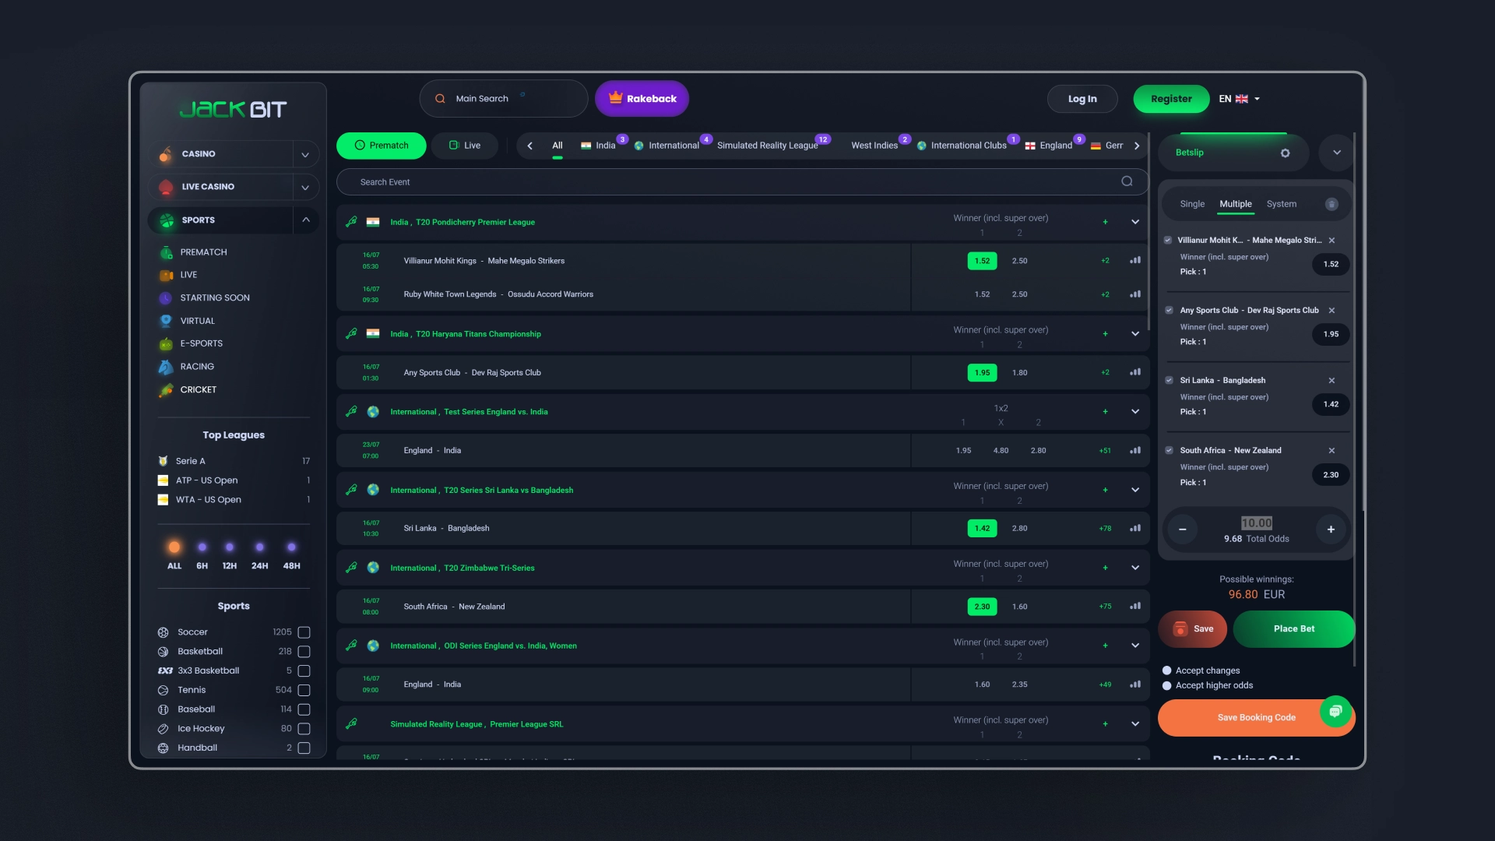Select Accept changes radio option
Screen dimensions: 1495x841
1166,670
